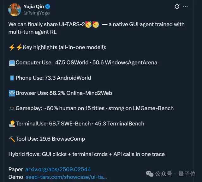202x182 pixels.
Task: Click the party face emojis after UI-TARS-2
Action: pos(92,24)
